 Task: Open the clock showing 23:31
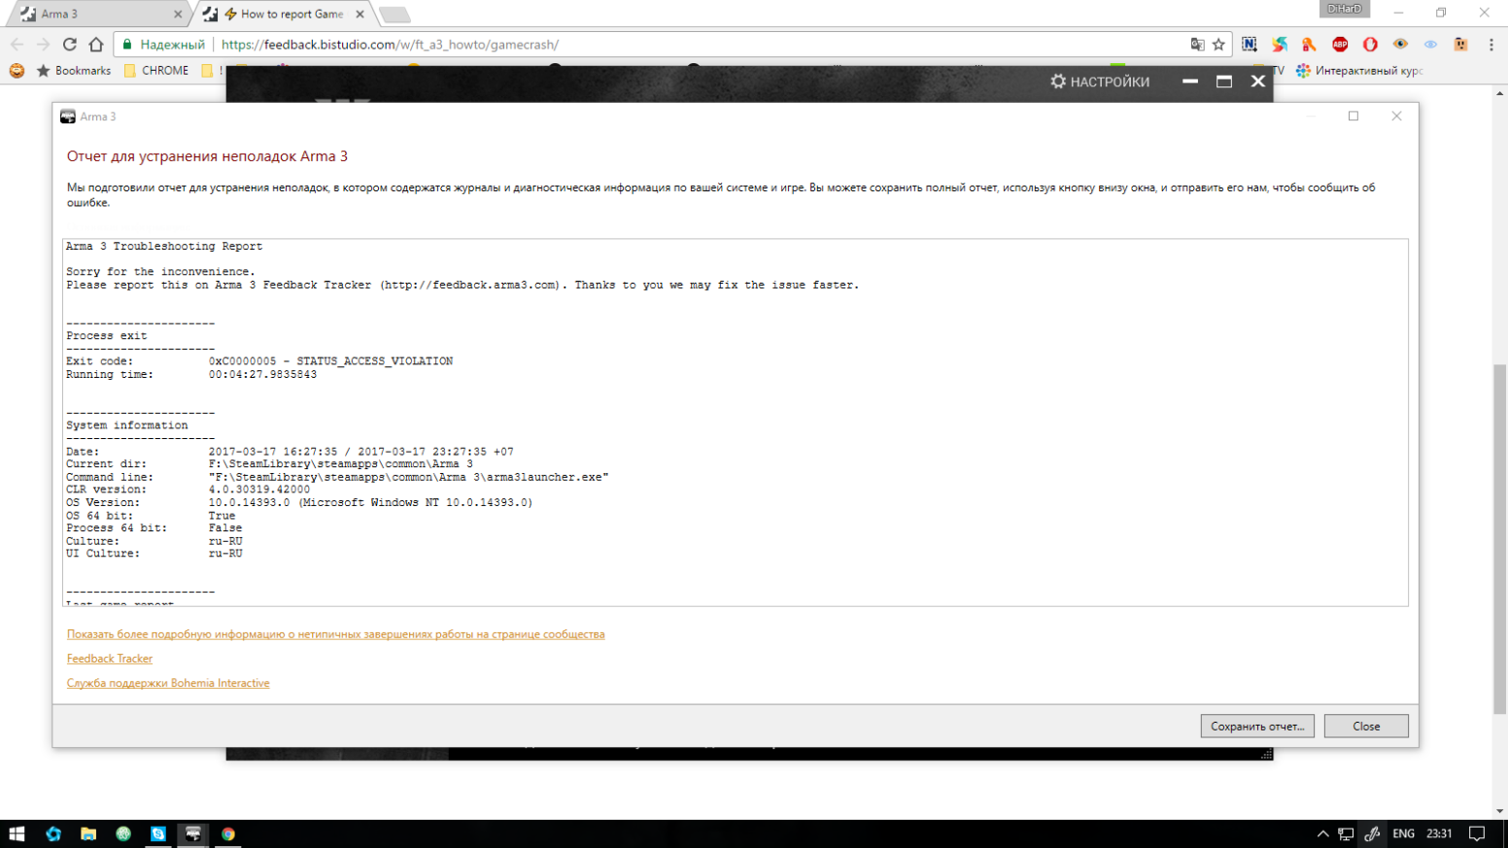tap(1439, 833)
